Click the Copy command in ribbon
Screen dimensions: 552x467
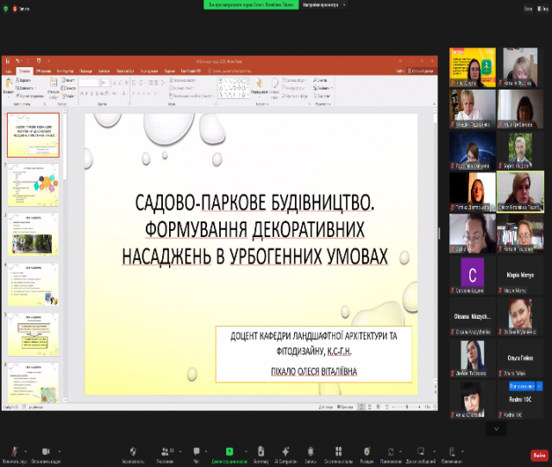tap(26, 88)
